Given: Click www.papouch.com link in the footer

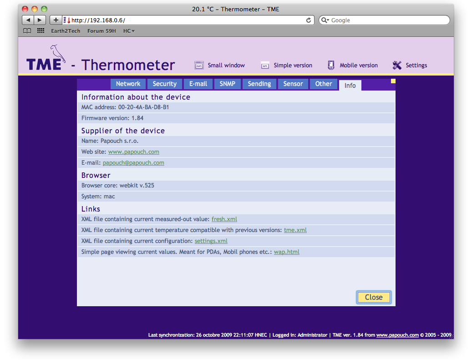Looking at the screenshot, I should (397, 335).
